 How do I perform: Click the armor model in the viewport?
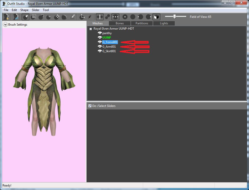tap(44, 91)
